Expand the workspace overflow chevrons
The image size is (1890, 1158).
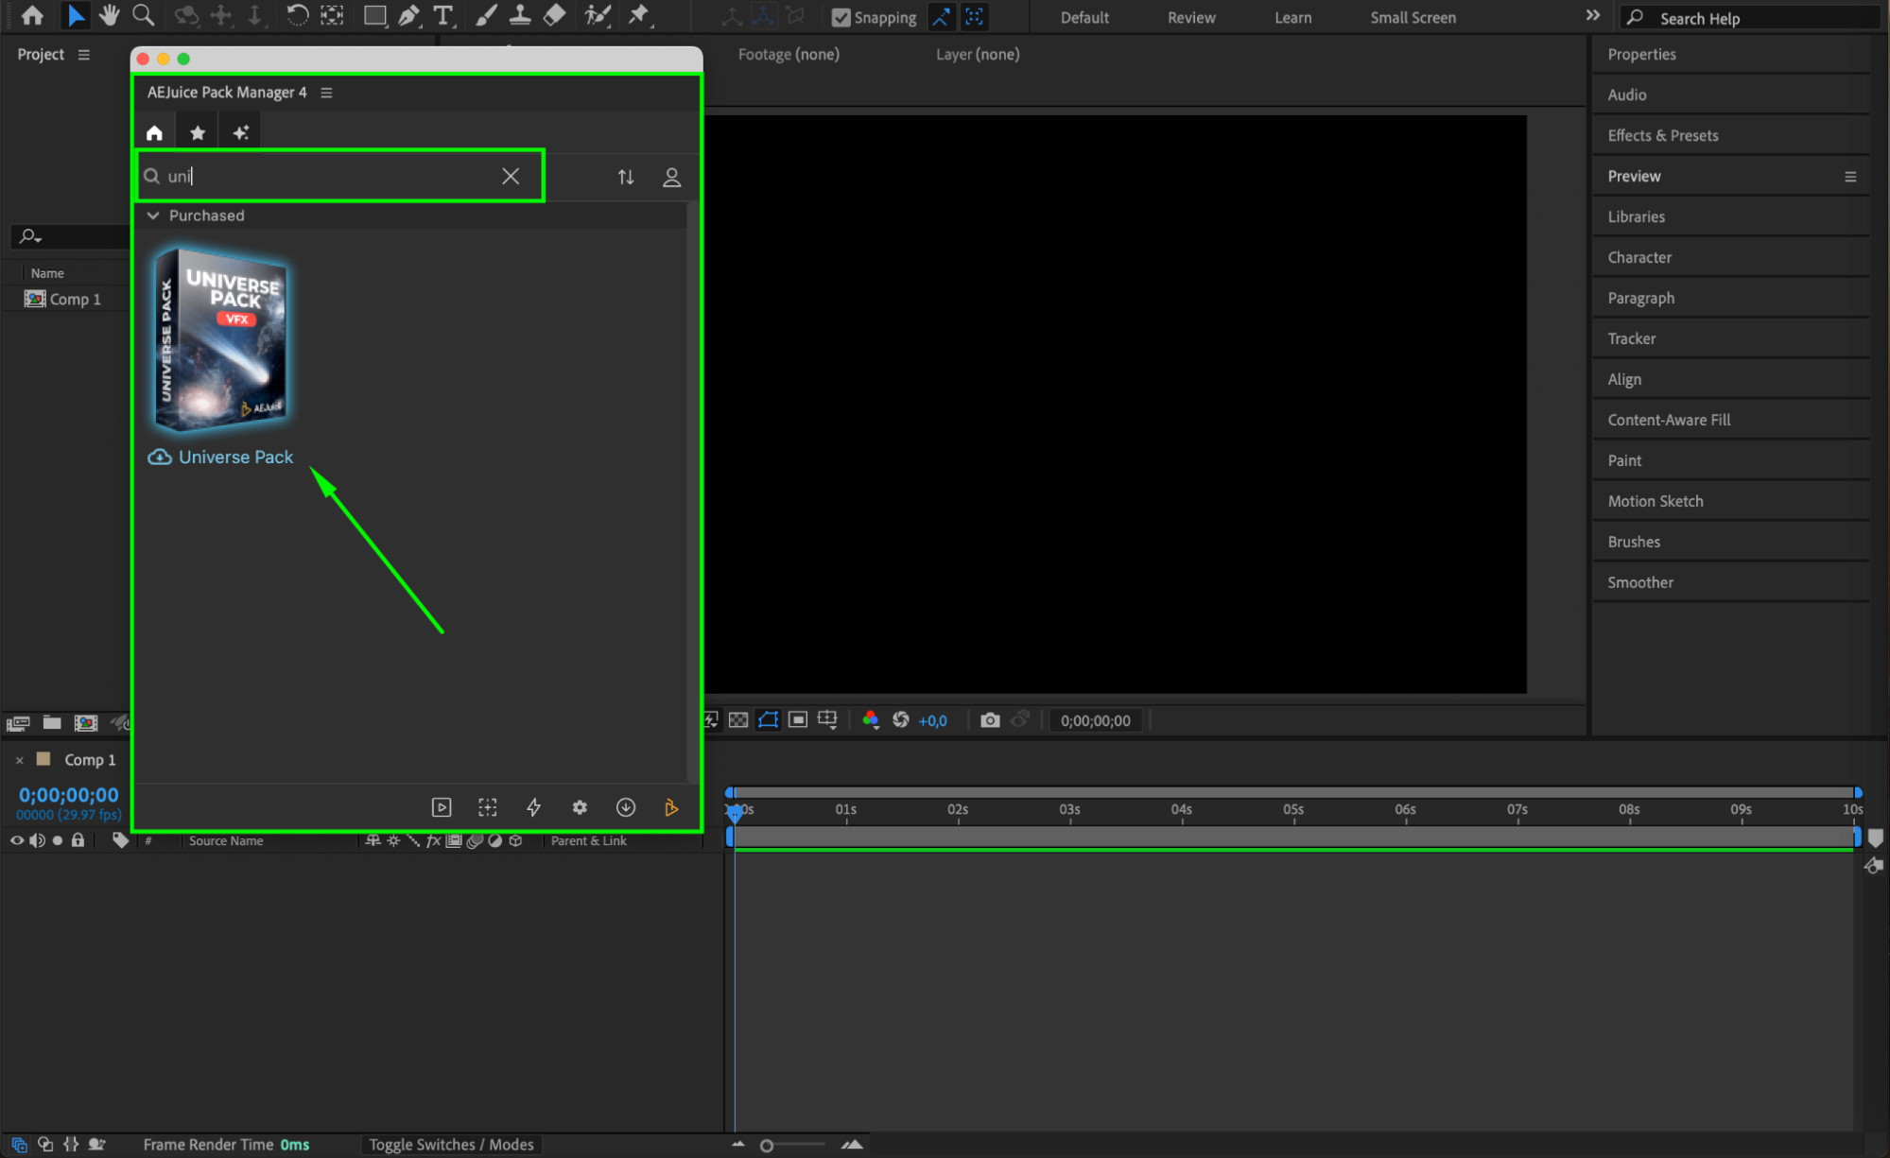pos(1592,16)
